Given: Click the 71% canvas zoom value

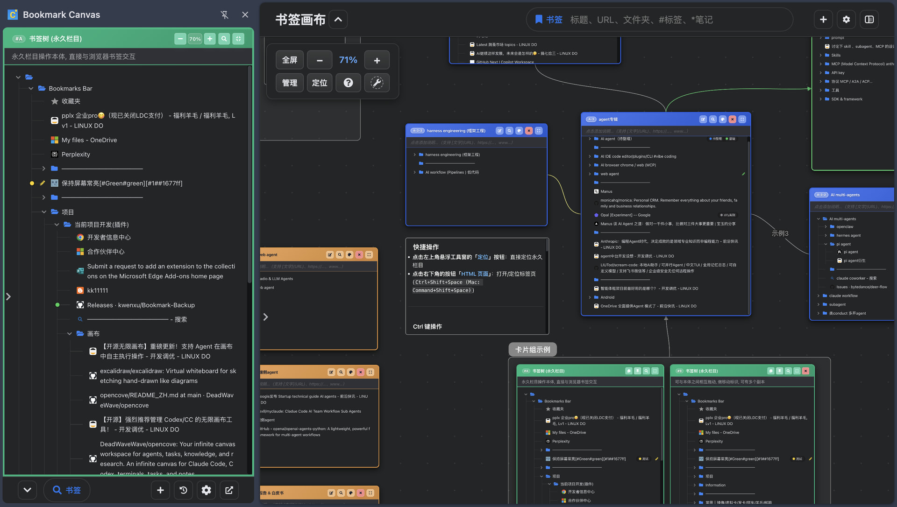Looking at the screenshot, I should point(348,60).
